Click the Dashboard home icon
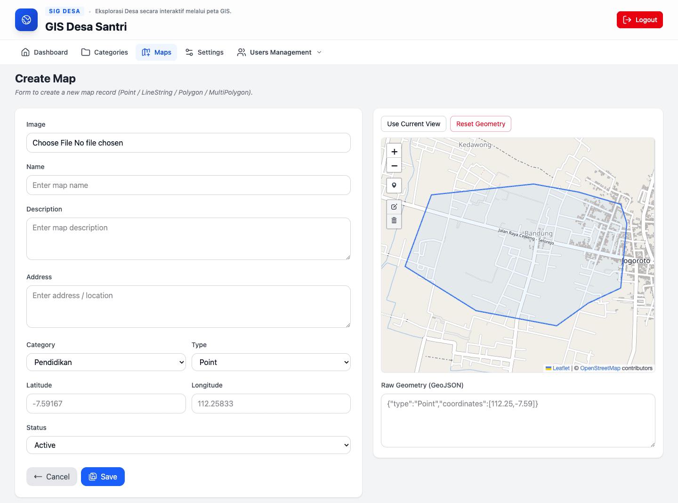 point(25,52)
